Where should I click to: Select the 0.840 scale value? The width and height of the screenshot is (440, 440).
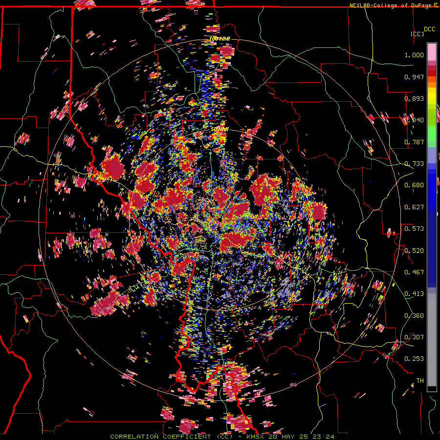coord(414,120)
